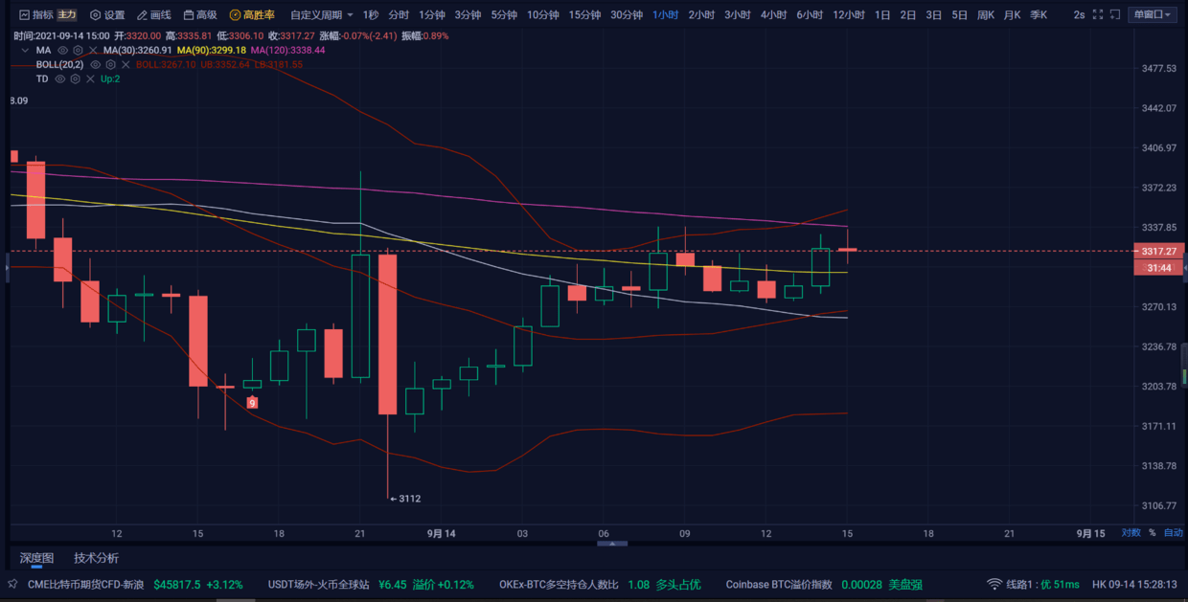The image size is (1188, 602).
Task: Expand the 单窗口 window layout dropdown
Action: pyautogui.click(x=1153, y=15)
